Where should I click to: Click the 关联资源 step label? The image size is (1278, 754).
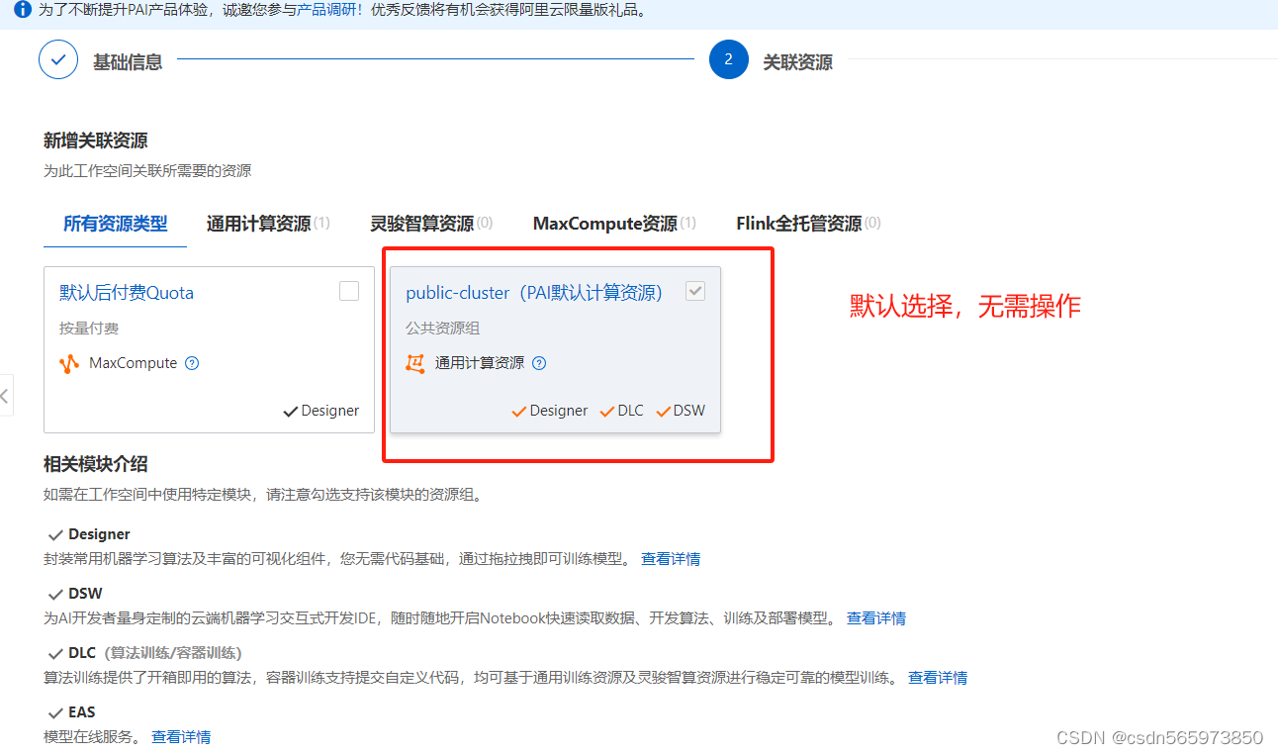(797, 61)
